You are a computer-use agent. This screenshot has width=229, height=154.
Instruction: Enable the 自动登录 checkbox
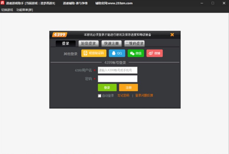coord(100,96)
